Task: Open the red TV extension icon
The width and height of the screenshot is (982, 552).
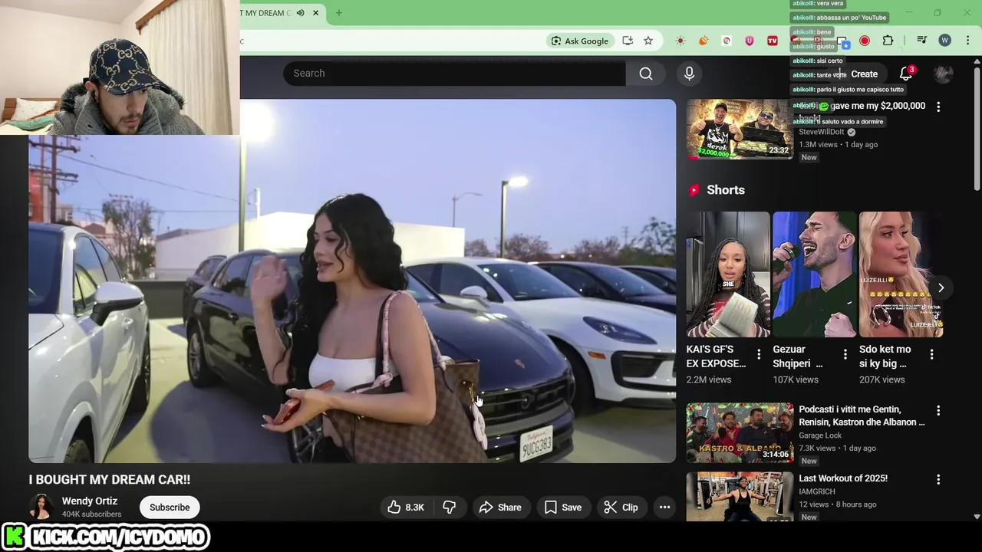Action: coord(773,41)
